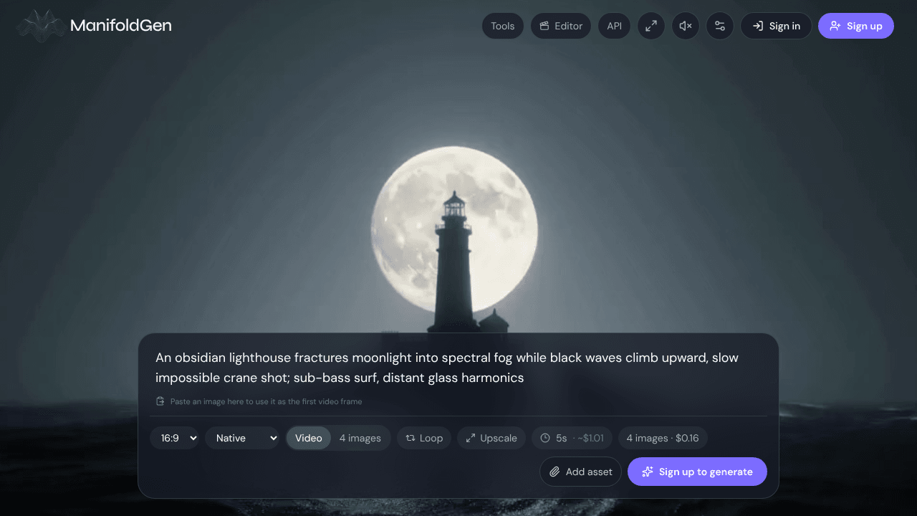This screenshot has width=917, height=516.
Task: Open settings via the sliders icon
Action: (x=720, y=26)
